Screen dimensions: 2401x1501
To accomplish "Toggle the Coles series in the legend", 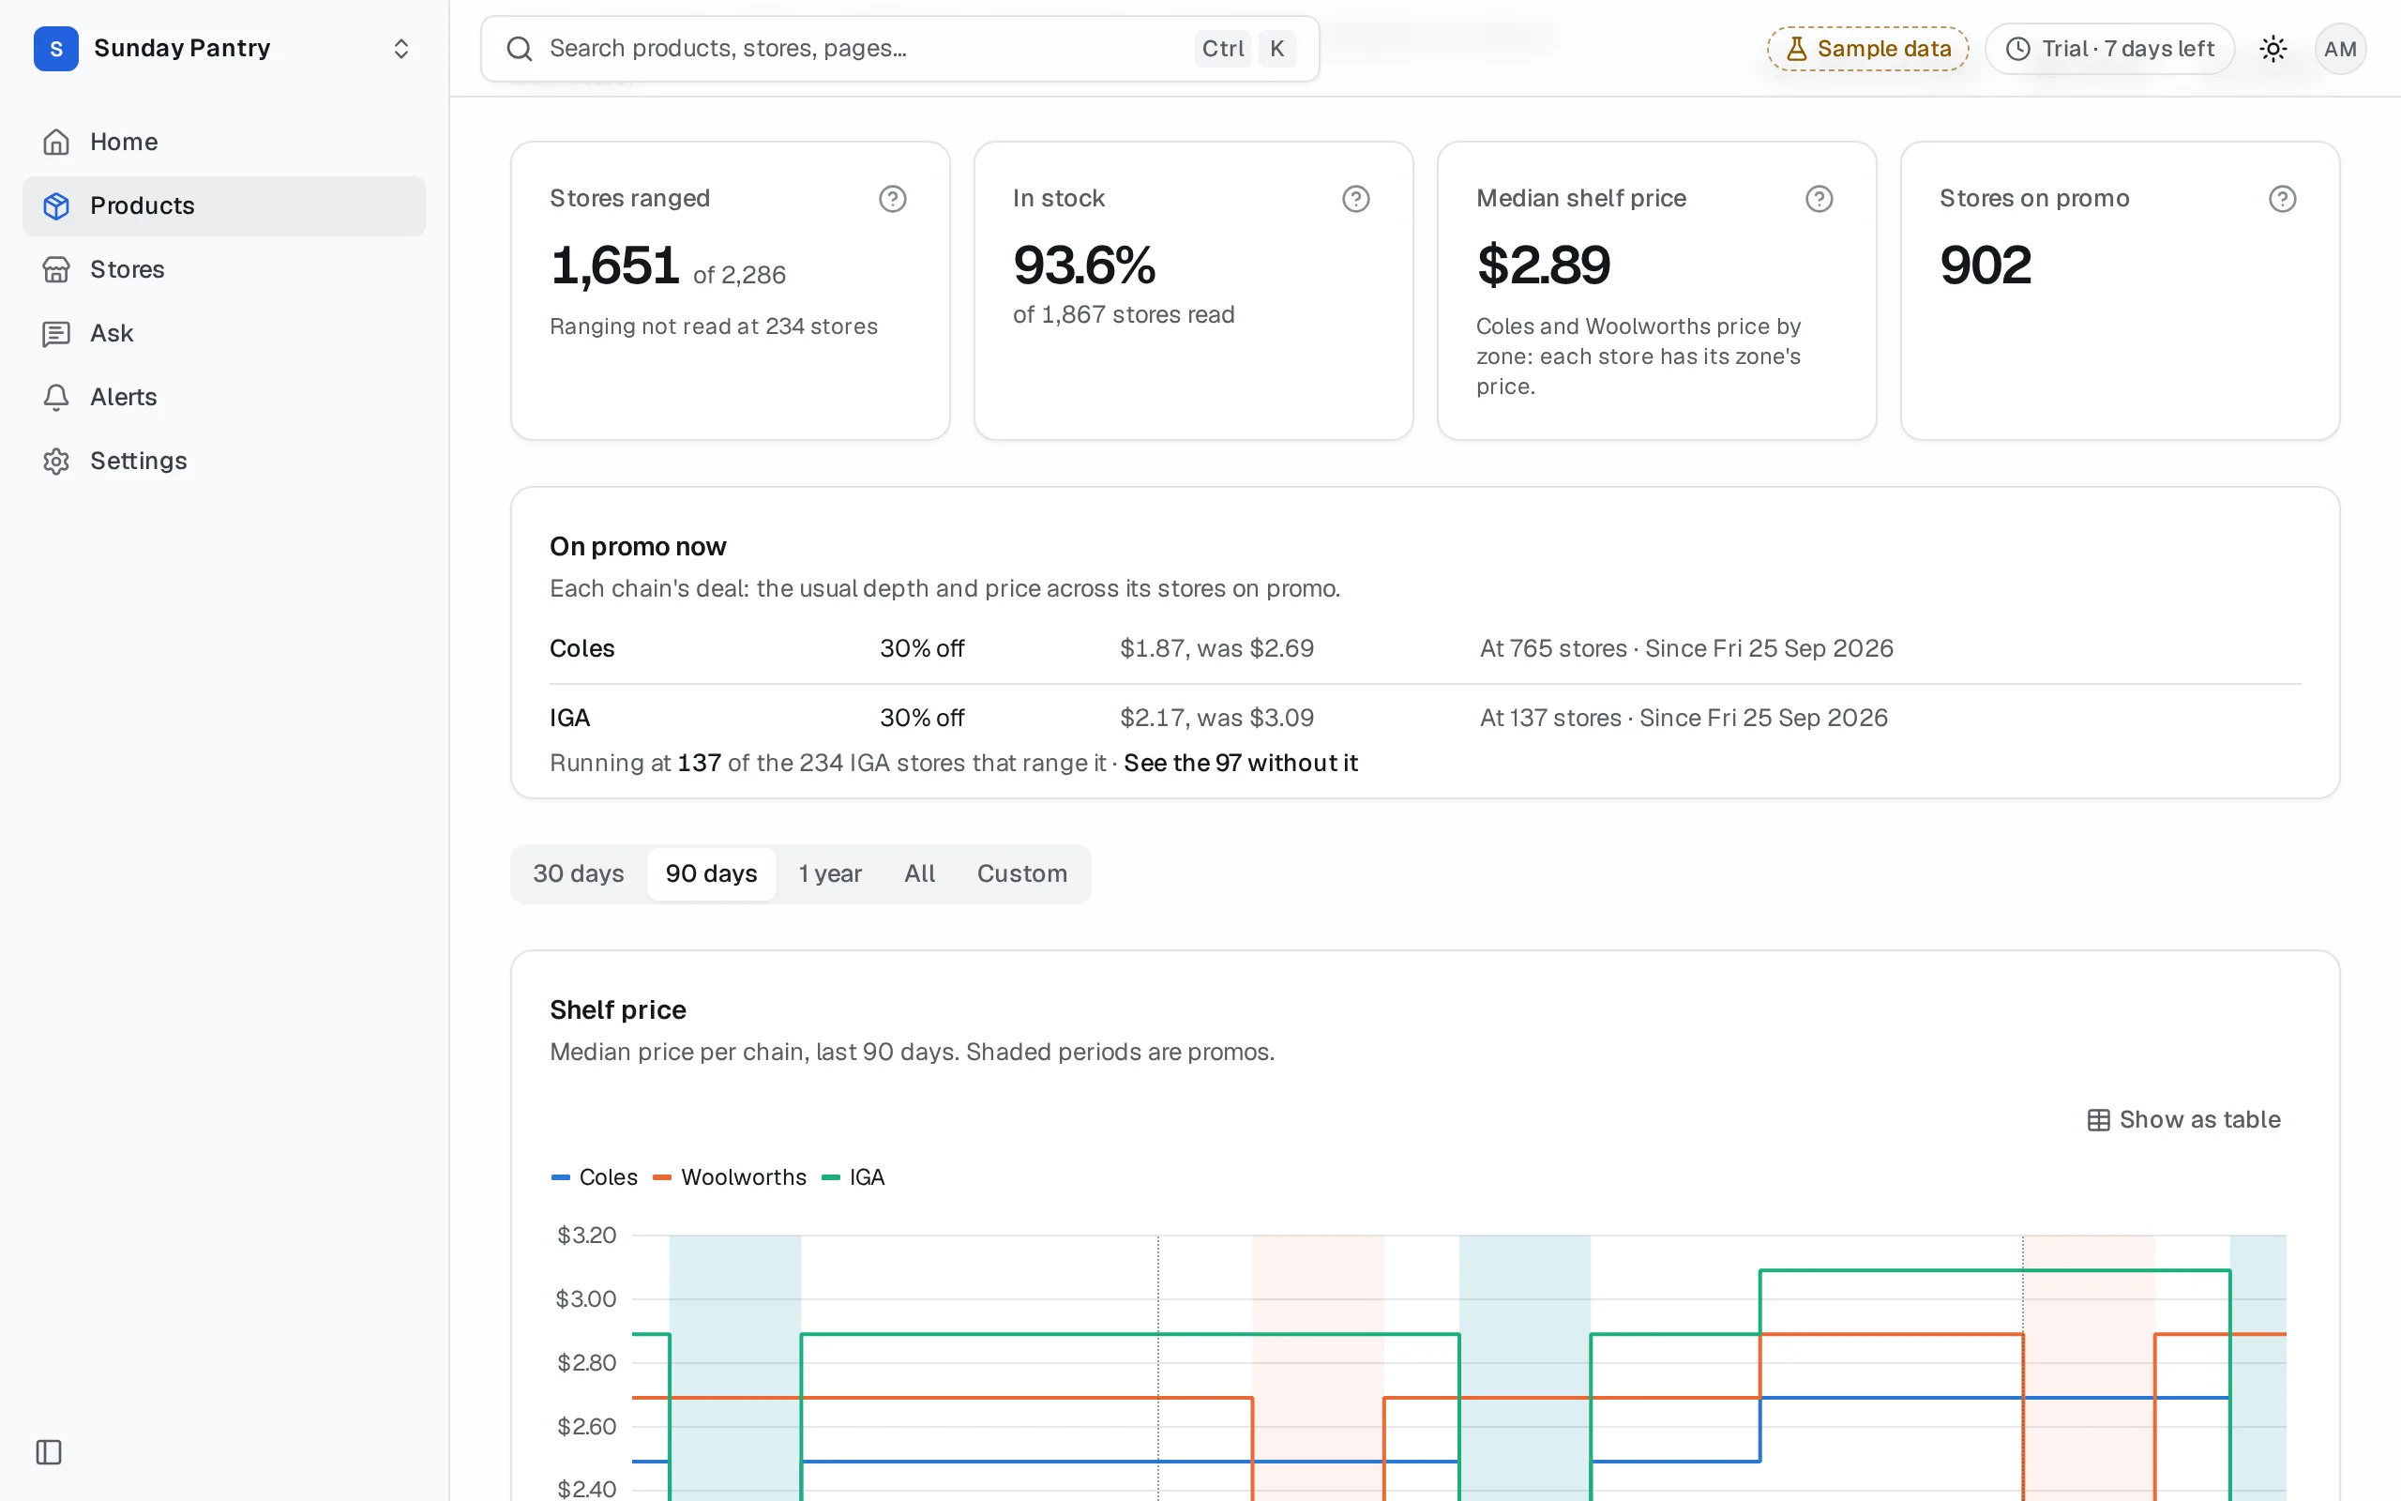I will pos(595,1177).
